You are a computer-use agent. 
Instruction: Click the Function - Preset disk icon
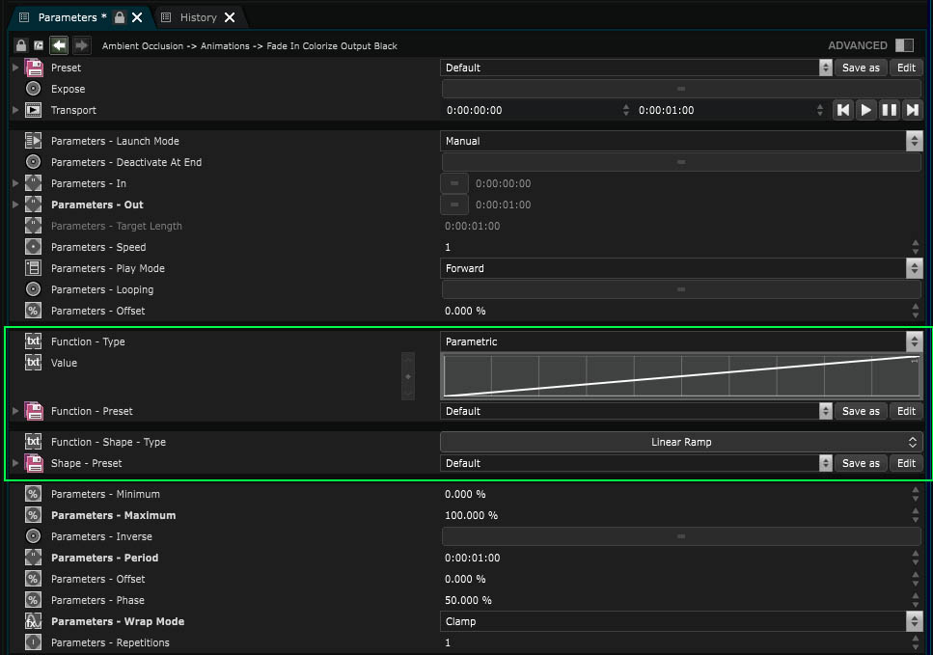coord(34,411)
